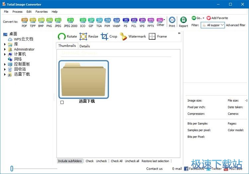
Task: Select JPEG 2000 conversion icon
Action: click(70, 22)
